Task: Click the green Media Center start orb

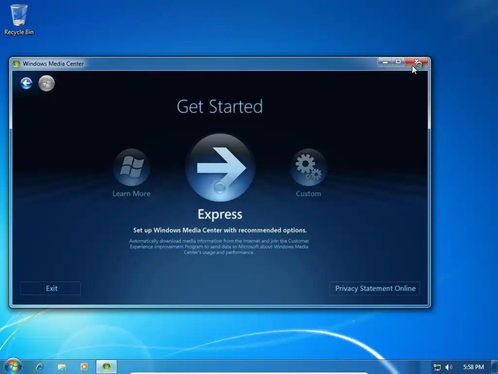Action: [46, 83]
